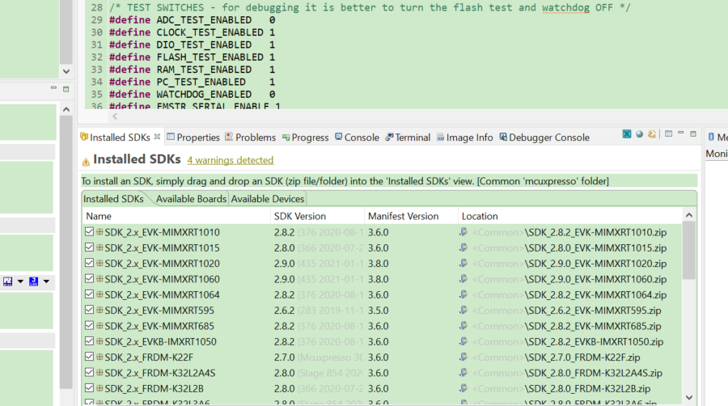Click the second blue icon in left panel
728x406 pixels.
click(x=34, y=281)
